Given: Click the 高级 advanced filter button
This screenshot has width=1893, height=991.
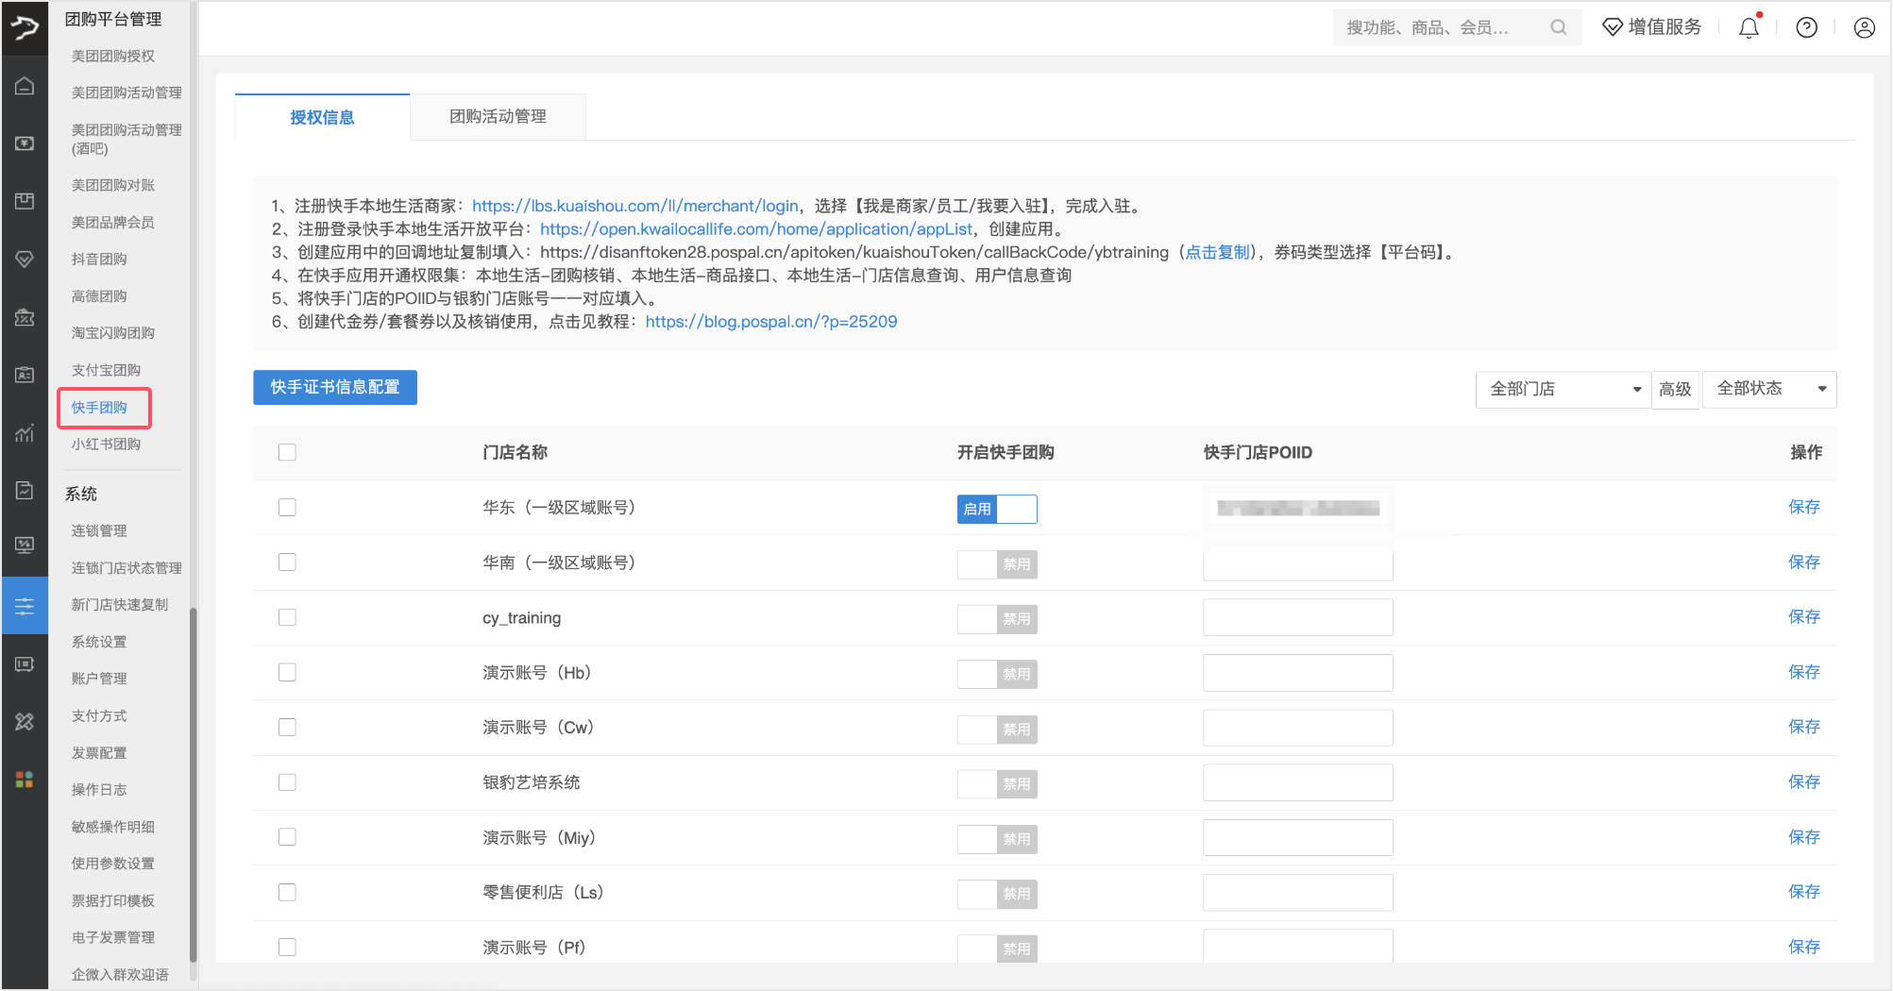Looking at the screenshot, I should point(1675,389).
